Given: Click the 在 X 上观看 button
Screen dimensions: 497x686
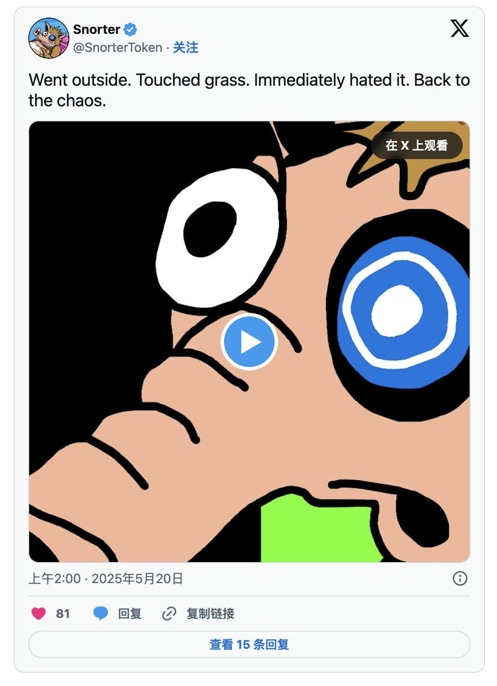Looking at the screenshot, I should pyautogui.click(x=416, y=145).
